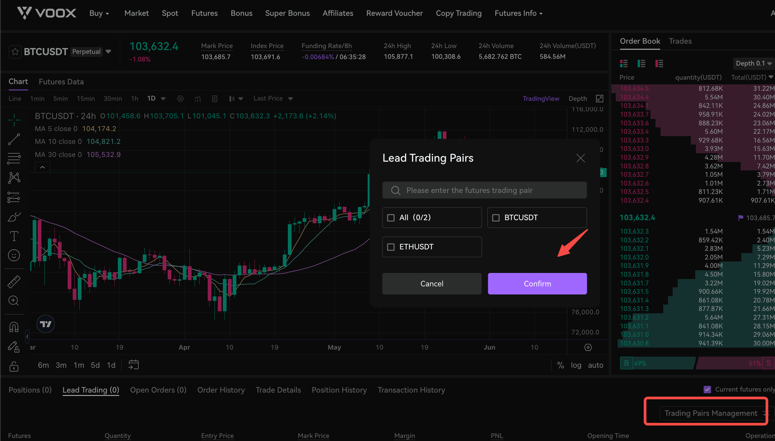Switch to the Trades tab
Viewport: 775px width, 441px height.
tap(680, 41)
